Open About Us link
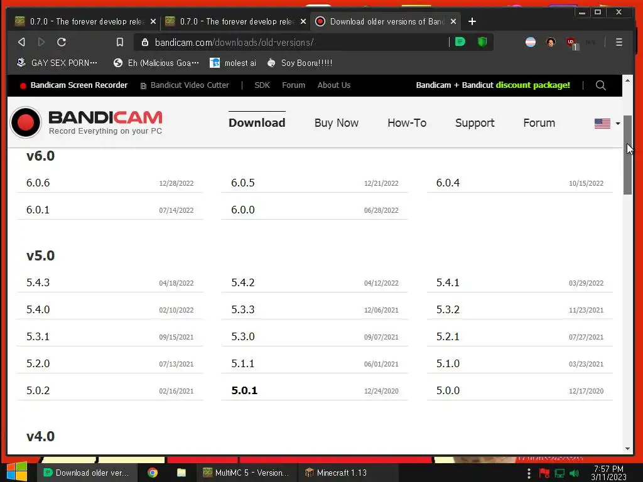 pos(334,85)
